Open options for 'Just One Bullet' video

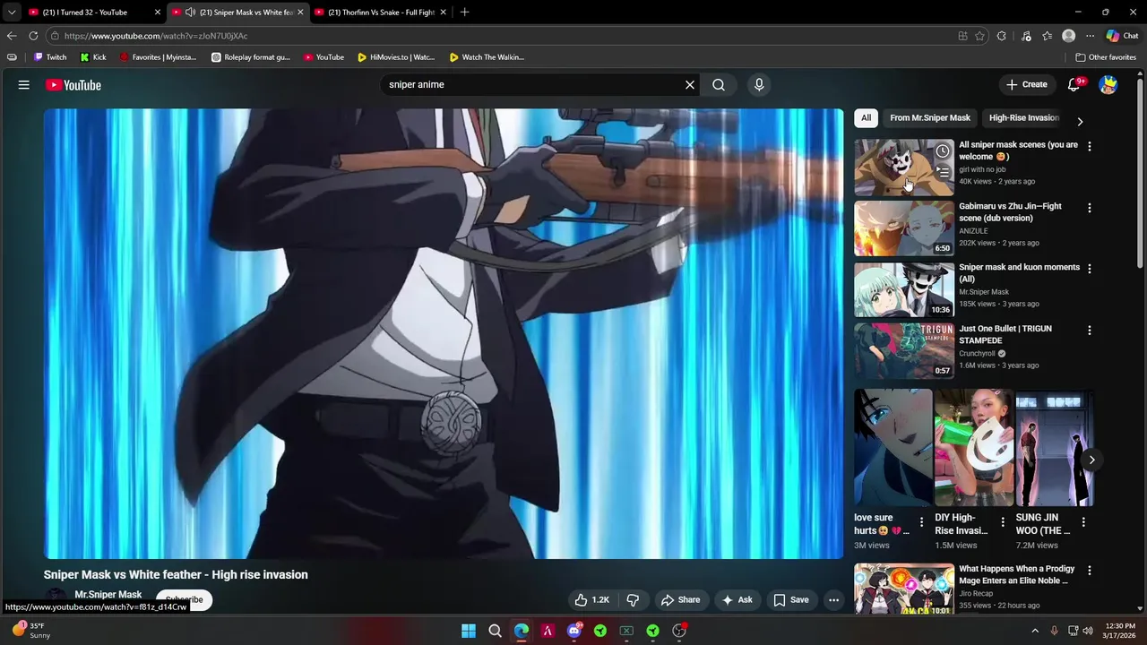pos(1090,331)
